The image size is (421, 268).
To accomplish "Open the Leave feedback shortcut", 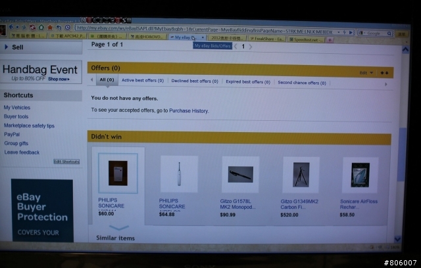I will 22,152.
